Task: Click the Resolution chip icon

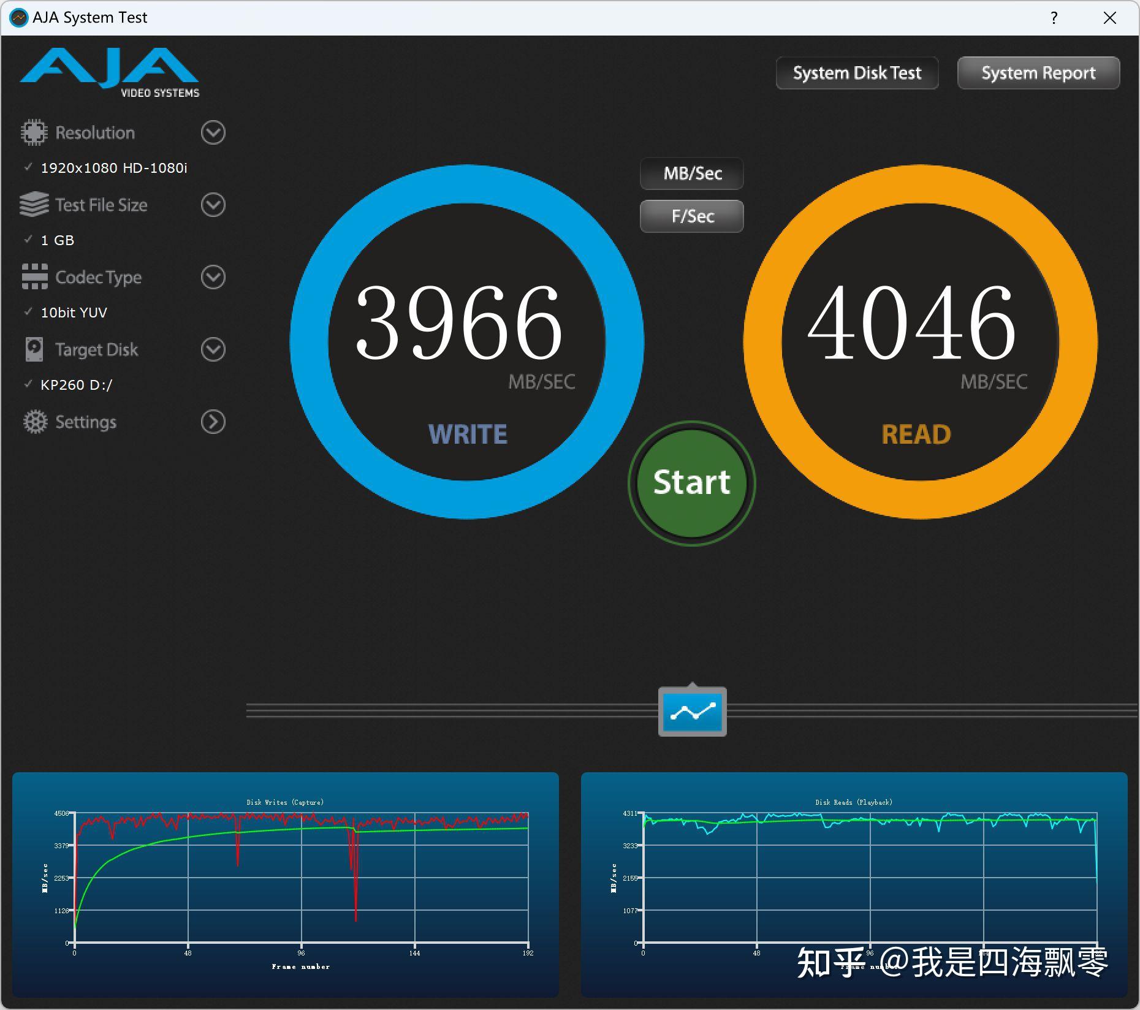Action: [x=34, y=132]
